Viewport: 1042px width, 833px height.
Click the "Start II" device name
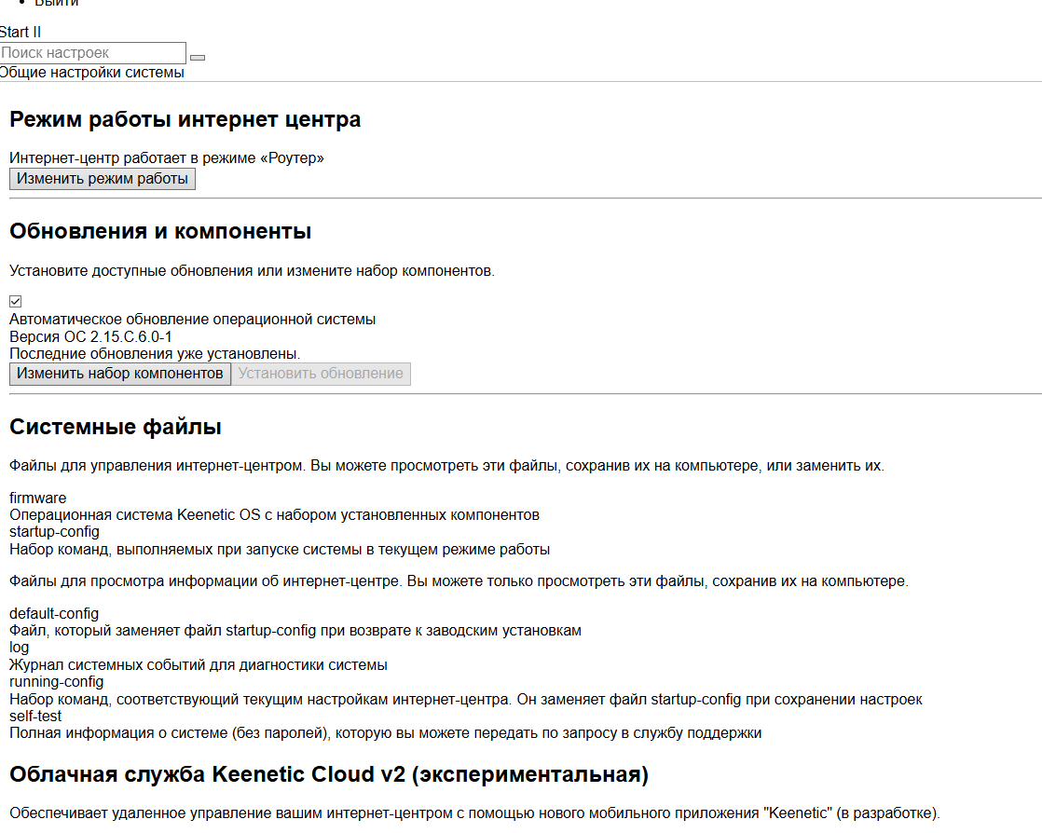coord(21,32)
